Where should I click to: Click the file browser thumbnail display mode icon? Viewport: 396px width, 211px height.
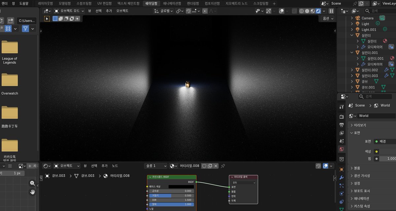pyautogui.click(x=9, y=29)
